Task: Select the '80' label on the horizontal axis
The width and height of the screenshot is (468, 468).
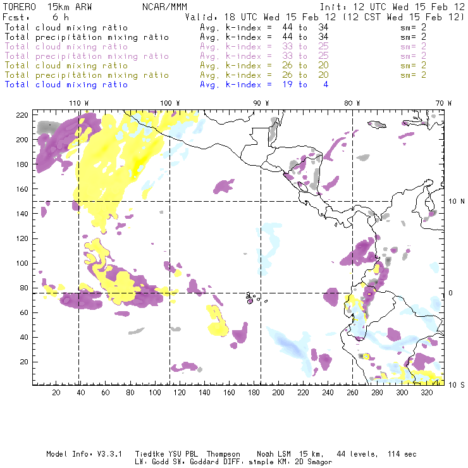Action: pos(130,393)
